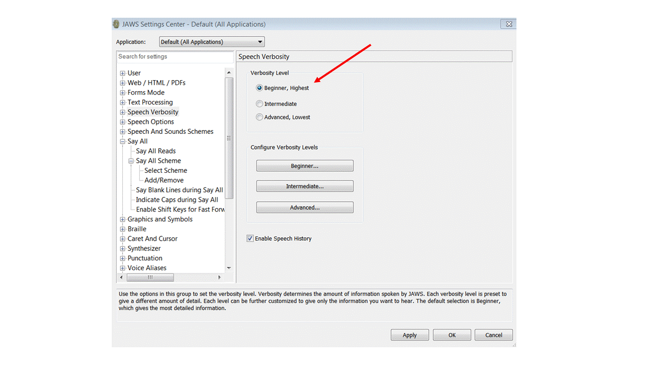The height and width of the screenshot is (365, 650).
Task: Expand the Web / HTML / PDFs node
Action: [122, 83]
